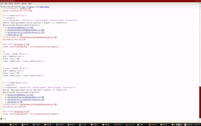Click the Windows Start button

(4, 125)
